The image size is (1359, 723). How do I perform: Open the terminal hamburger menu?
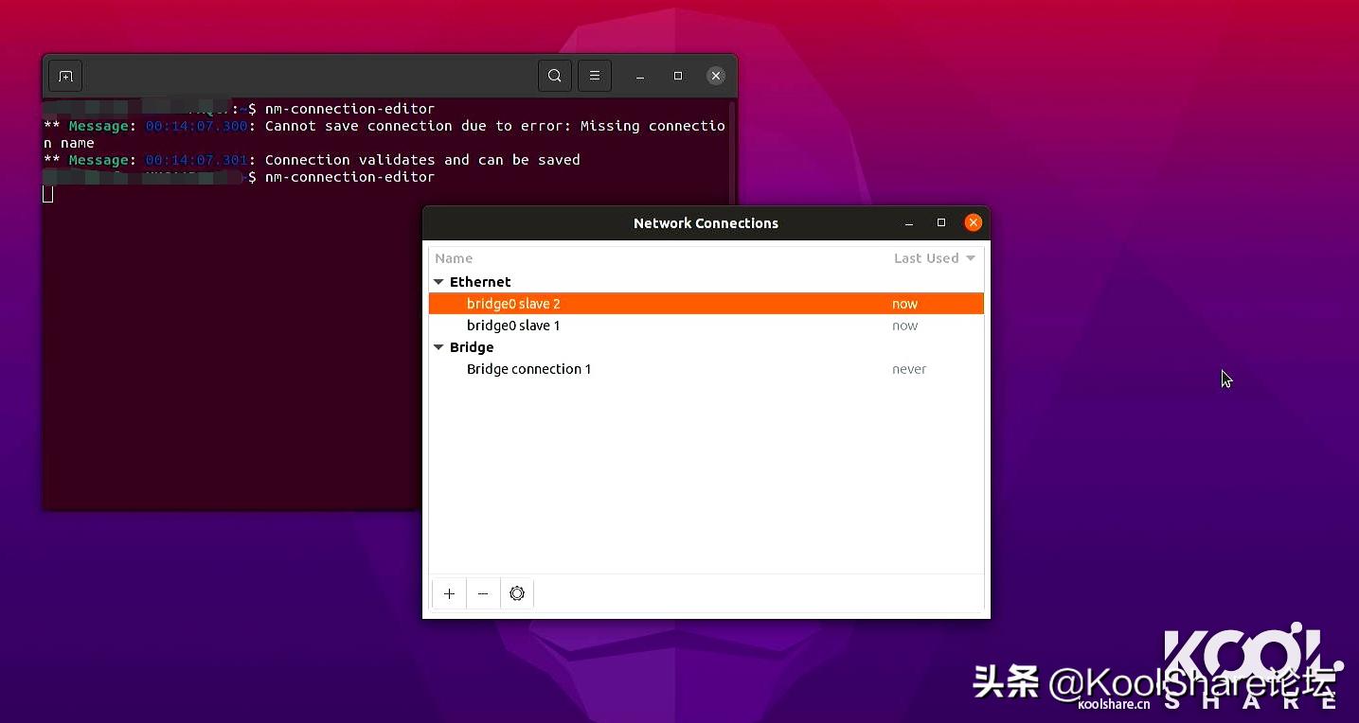[595, 76]
